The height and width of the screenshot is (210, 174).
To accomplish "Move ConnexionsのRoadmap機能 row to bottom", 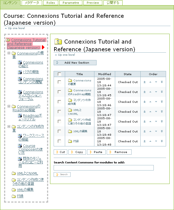I will click(x=162, y=92).
